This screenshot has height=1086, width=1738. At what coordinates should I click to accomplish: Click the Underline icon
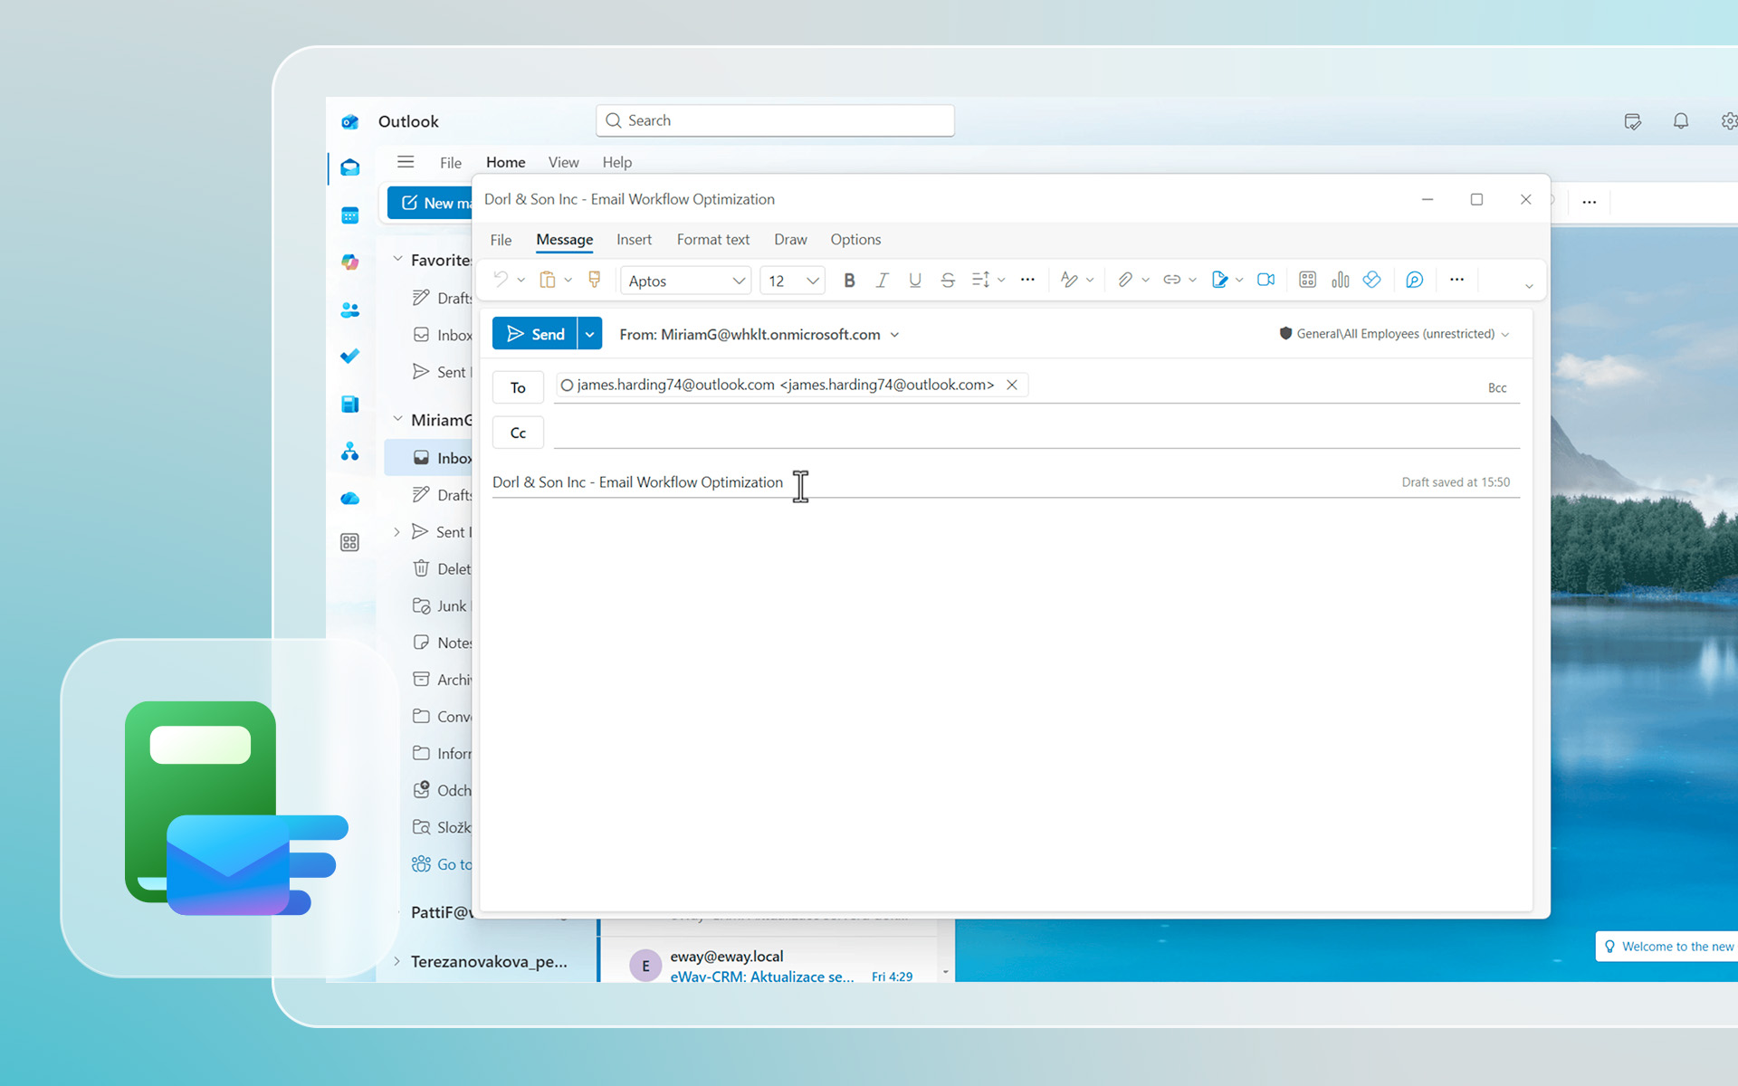[915, 280]
